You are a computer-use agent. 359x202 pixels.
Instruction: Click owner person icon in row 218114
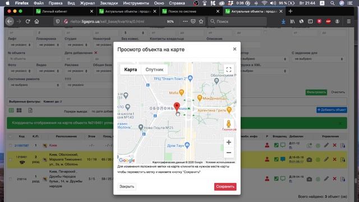pyautogui.click(x=267, y=179)
